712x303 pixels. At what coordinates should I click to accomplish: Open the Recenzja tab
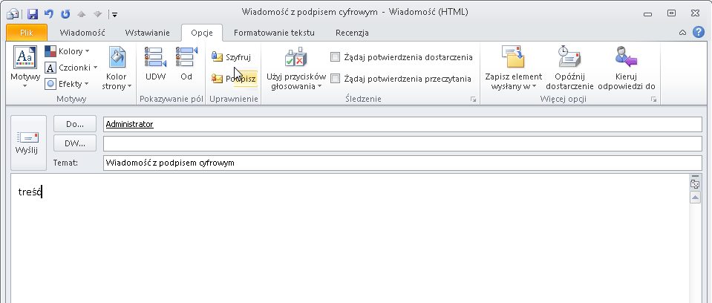tap(352, 33)
